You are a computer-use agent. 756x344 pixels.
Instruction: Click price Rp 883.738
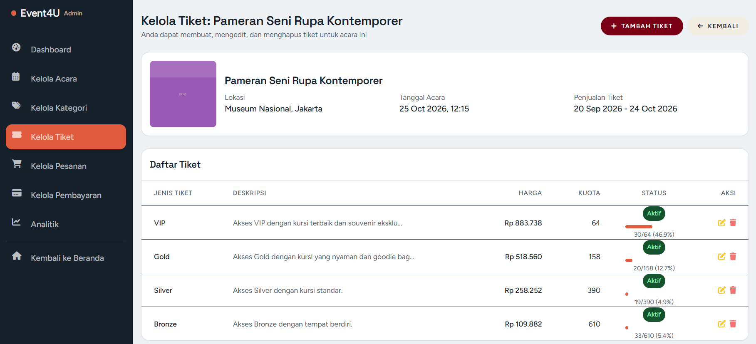click(523, 223)
